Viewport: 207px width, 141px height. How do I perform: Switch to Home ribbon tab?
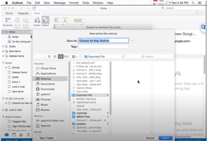(x=9, y=13)
